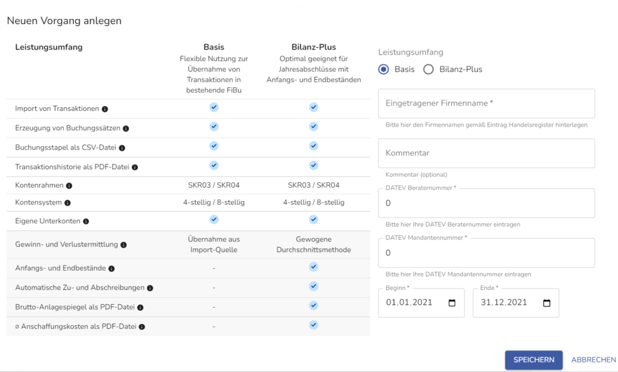This screenshot has height=372, width=618.
Task: Click Bilanz-Plus checkmark for Buchungsstapel als CSV-Datei
Action: (x=313, y=146)
